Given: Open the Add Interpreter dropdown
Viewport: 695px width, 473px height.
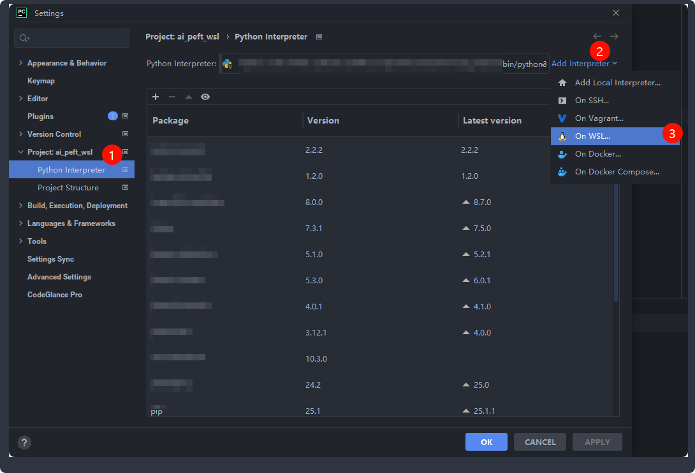Looking at the screenshot, I should [584, 64].
